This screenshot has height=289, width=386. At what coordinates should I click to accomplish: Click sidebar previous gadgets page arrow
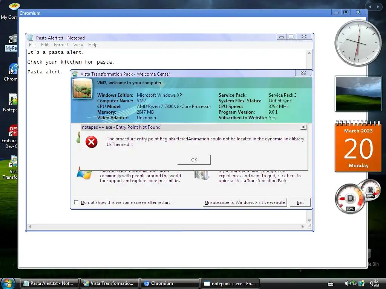370,7
